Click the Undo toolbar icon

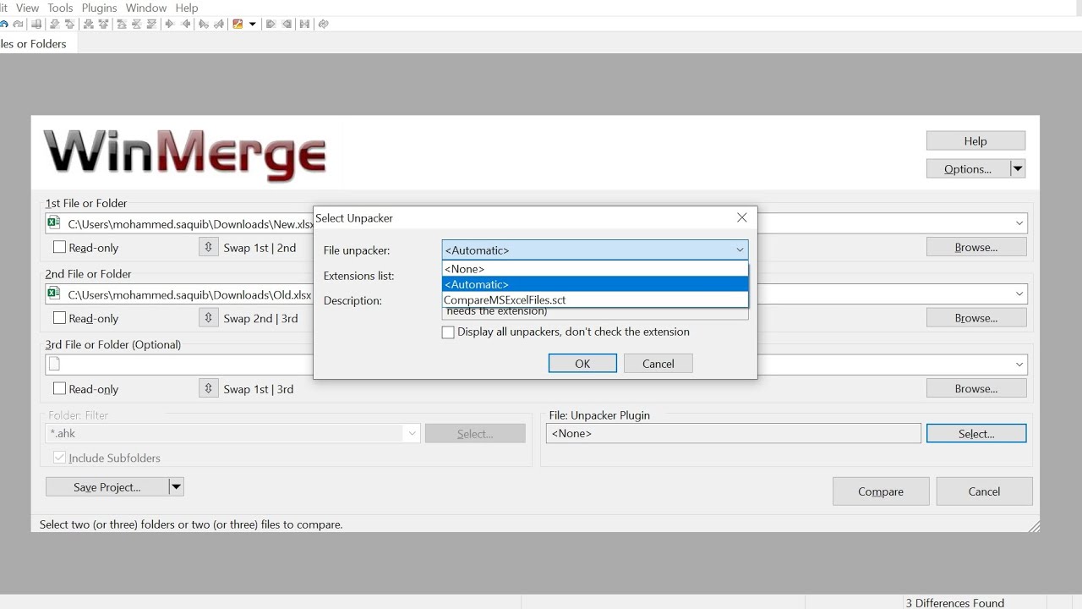click(x=4, y=24)
